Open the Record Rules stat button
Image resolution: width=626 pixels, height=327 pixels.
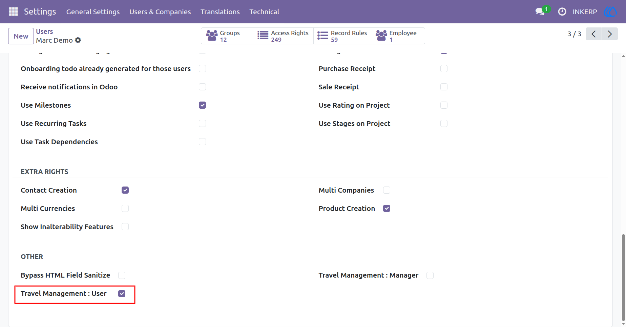pyautogui.click(x=343, y=36)
